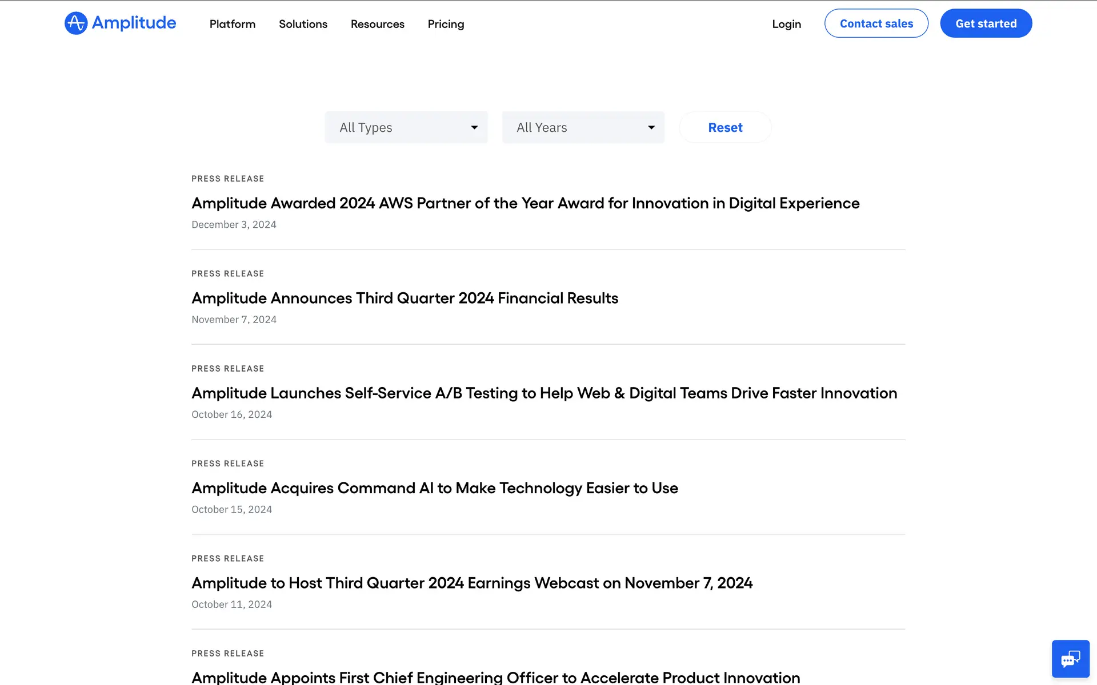
Task: Open the Platform menu
Action: click(232, 24)
